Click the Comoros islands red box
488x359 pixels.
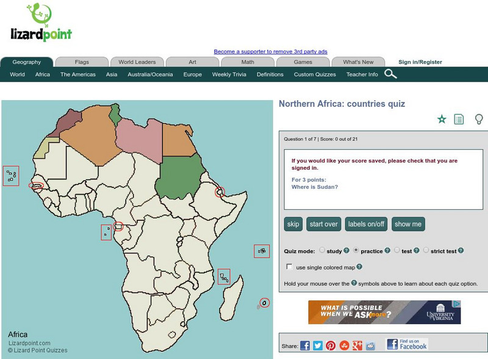[x=224, y=277]
